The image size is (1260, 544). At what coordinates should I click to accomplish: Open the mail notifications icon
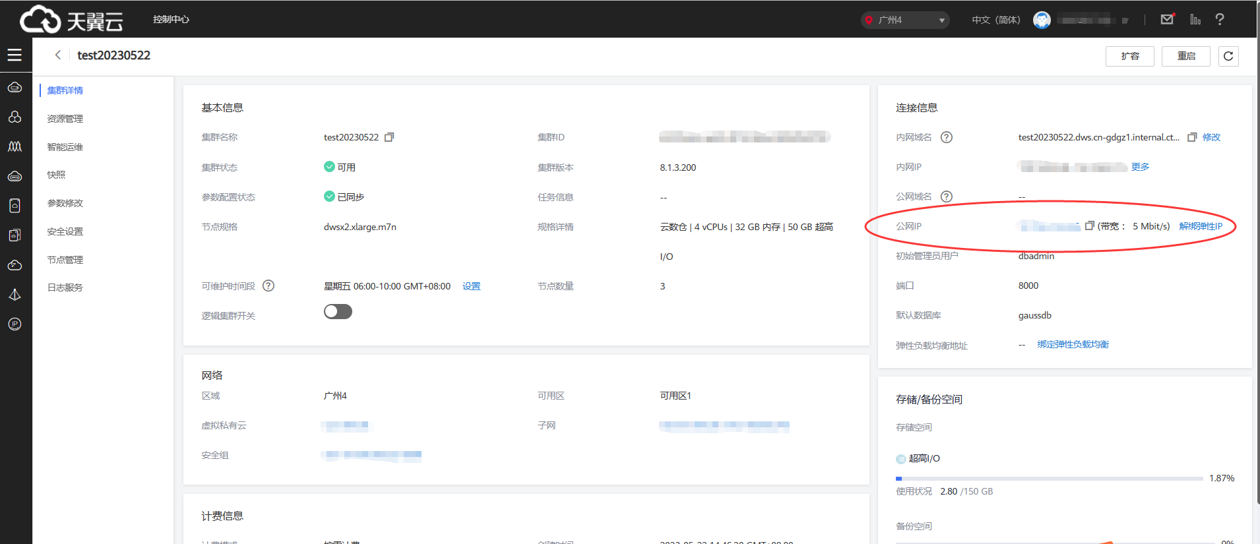tap(1167, 19)
